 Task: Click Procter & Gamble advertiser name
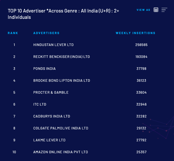tap(51, 93)
